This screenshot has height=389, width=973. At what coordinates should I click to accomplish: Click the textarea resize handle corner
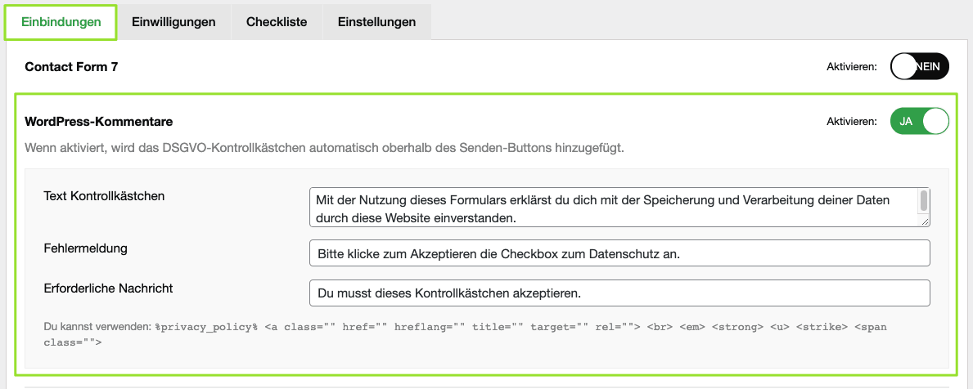(926, 221)
